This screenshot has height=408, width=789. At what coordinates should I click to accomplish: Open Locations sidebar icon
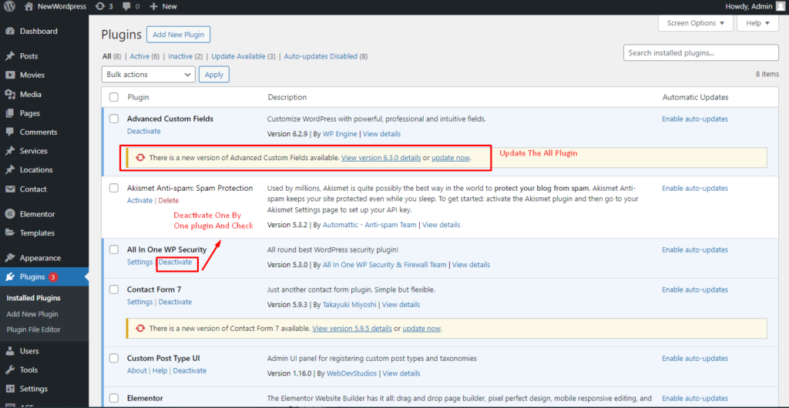[9, 170]
